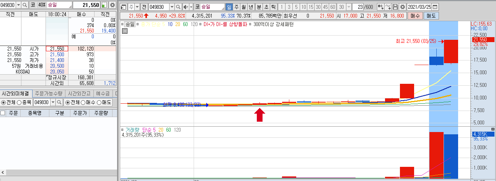The width and height of the screenshot is (496, 181).
Task: Click 승일 stock name field in chart toolbar
Action: (x=213, y=7)
